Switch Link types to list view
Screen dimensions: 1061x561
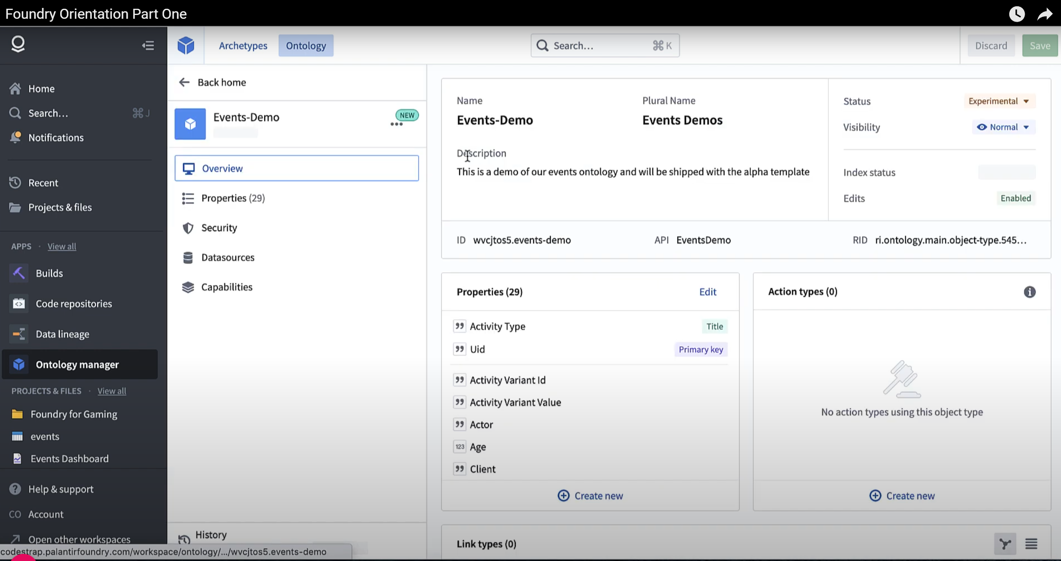pos(1031,544)
